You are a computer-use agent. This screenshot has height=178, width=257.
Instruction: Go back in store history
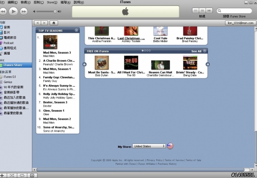pos(37,23)
